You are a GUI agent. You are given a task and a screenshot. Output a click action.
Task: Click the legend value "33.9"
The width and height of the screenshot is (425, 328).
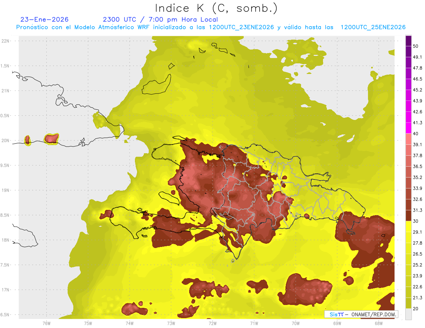coord(418,188)
